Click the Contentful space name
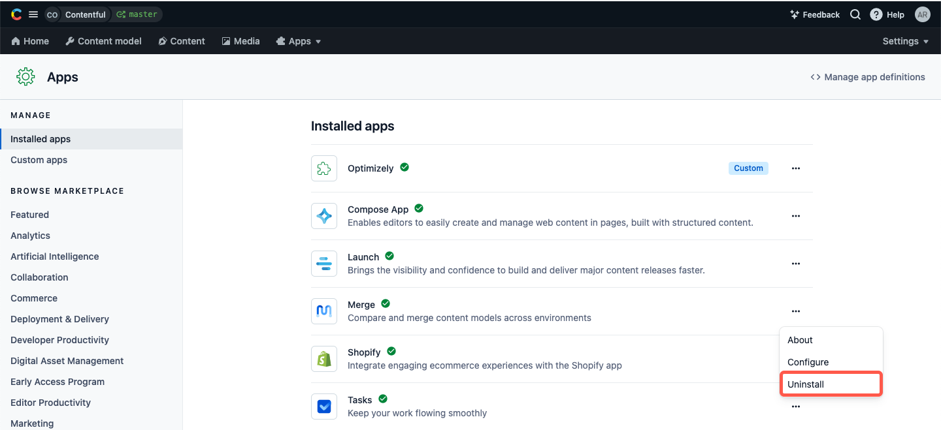 pyautogui.click(x=85, y=14)
